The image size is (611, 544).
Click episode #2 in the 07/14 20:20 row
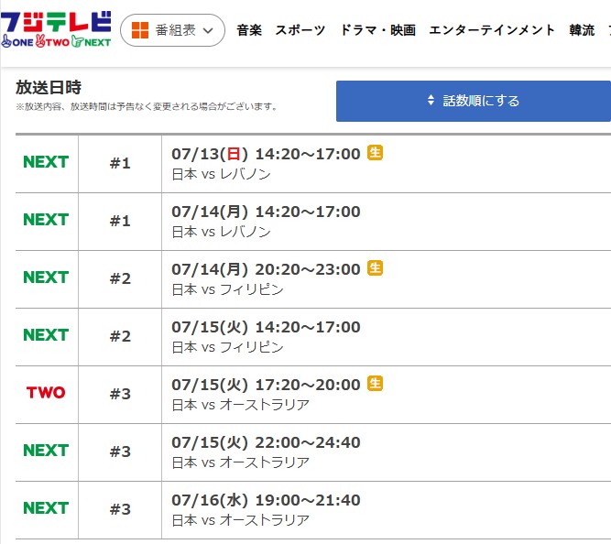tap(120, 278)
